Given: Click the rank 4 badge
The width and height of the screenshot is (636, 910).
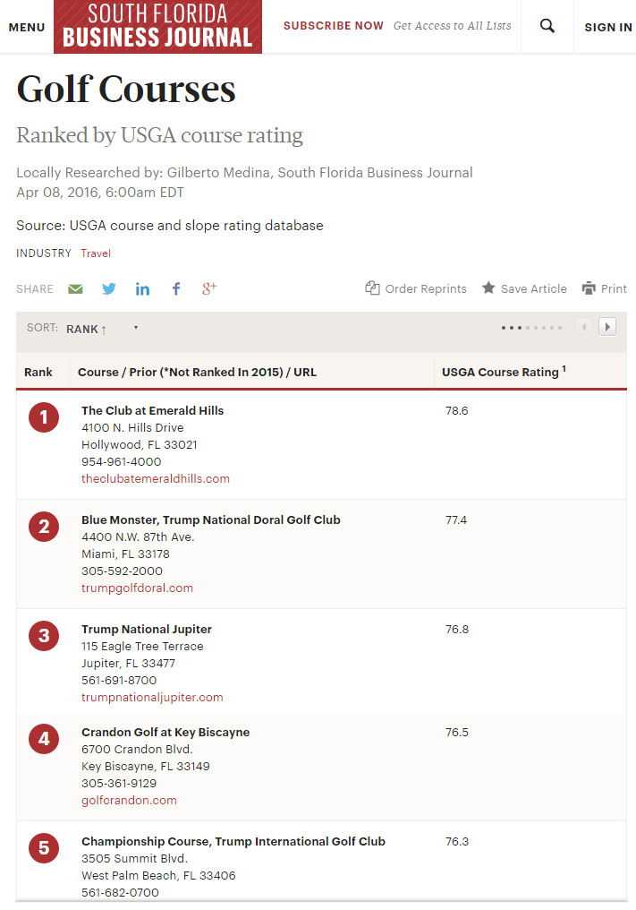Looking at the screenshot, I should [44, 739].
